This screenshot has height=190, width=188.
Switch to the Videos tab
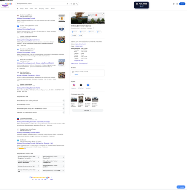pos(32,9)
